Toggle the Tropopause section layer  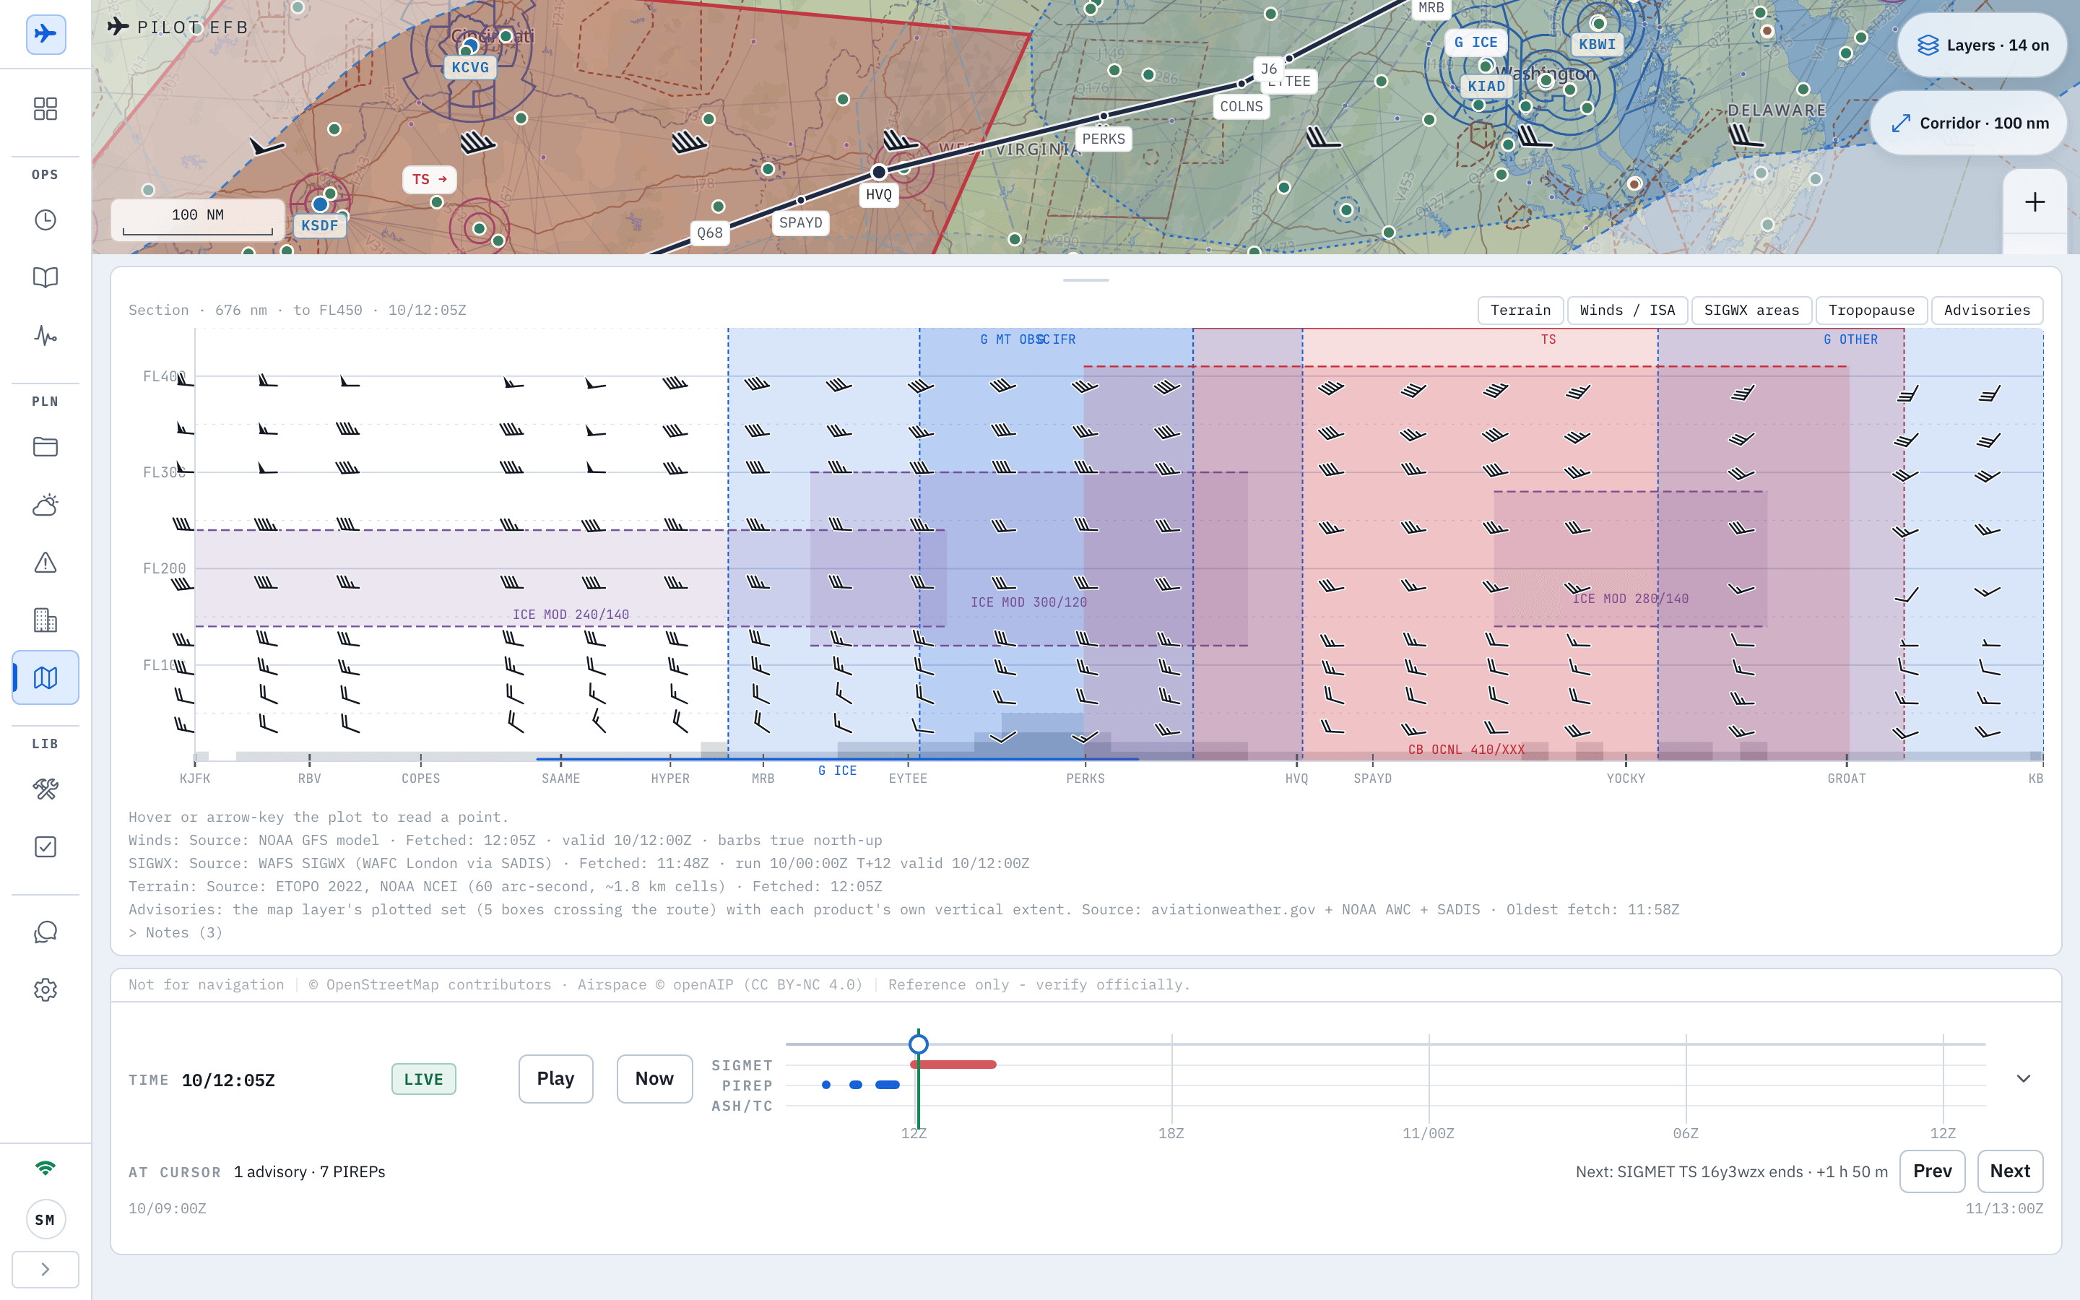click(x=1871, y=311)
